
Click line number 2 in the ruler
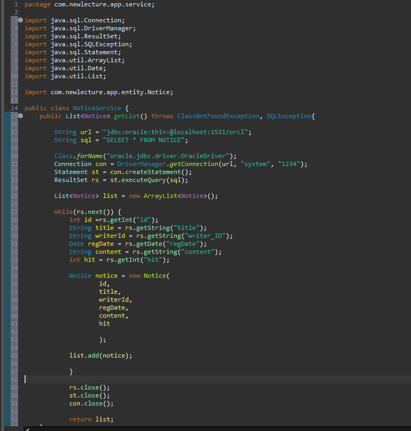[16, 12]
